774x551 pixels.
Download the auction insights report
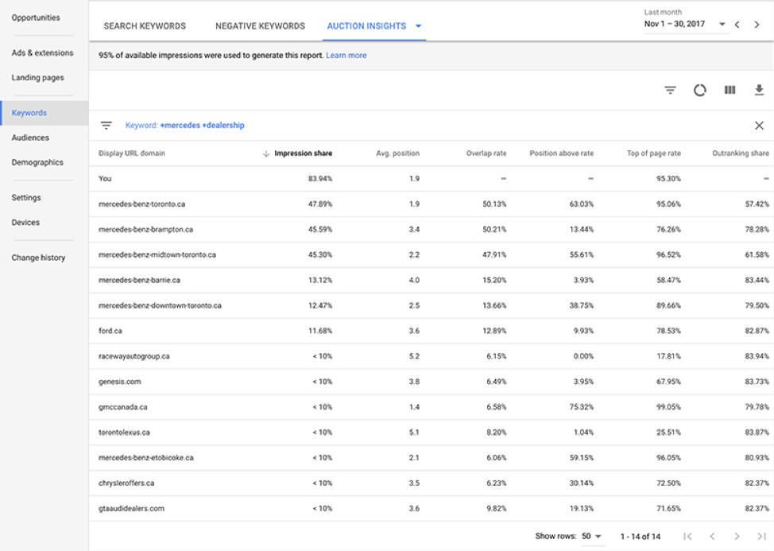click(x=757, y=90)
